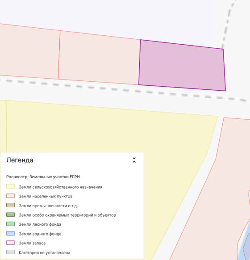Click 'Категория не установлена' label
The image size is (250, 260).
click(x=44, y=252)
